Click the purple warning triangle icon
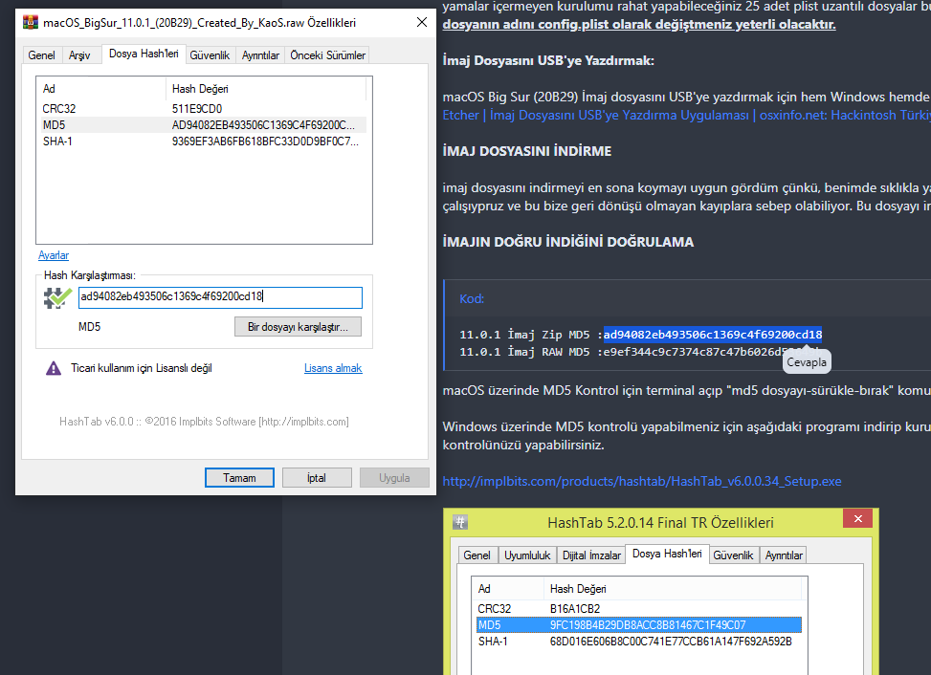Image resolution: width=931 pixels, height=675 pixels. click(54, 368)
